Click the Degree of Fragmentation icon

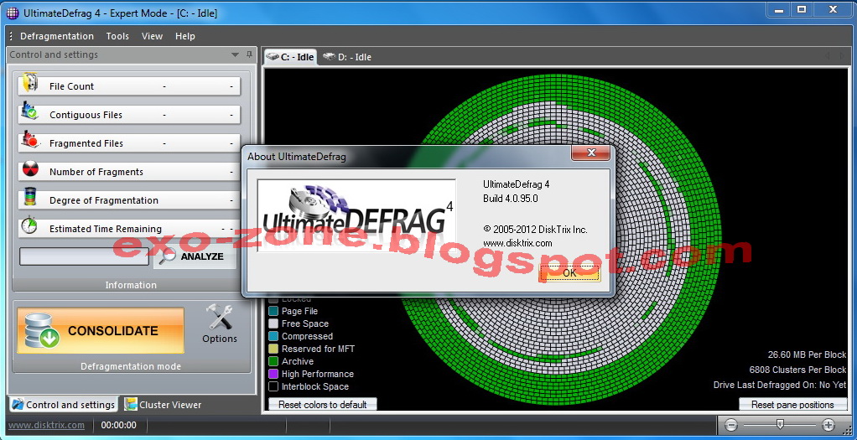click(x=29, y=198)
